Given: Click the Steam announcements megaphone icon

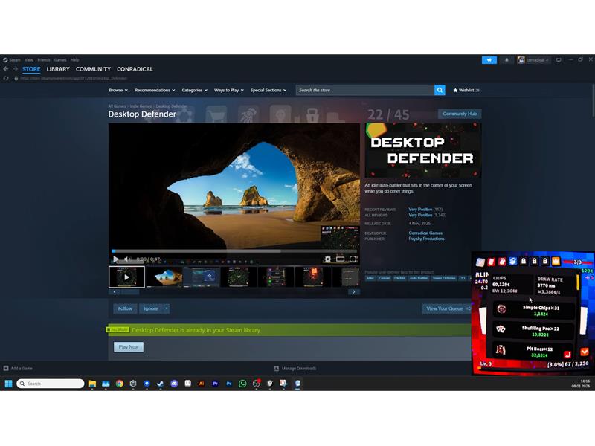Looking at the screenshot, I should click(x=489, y=60).
